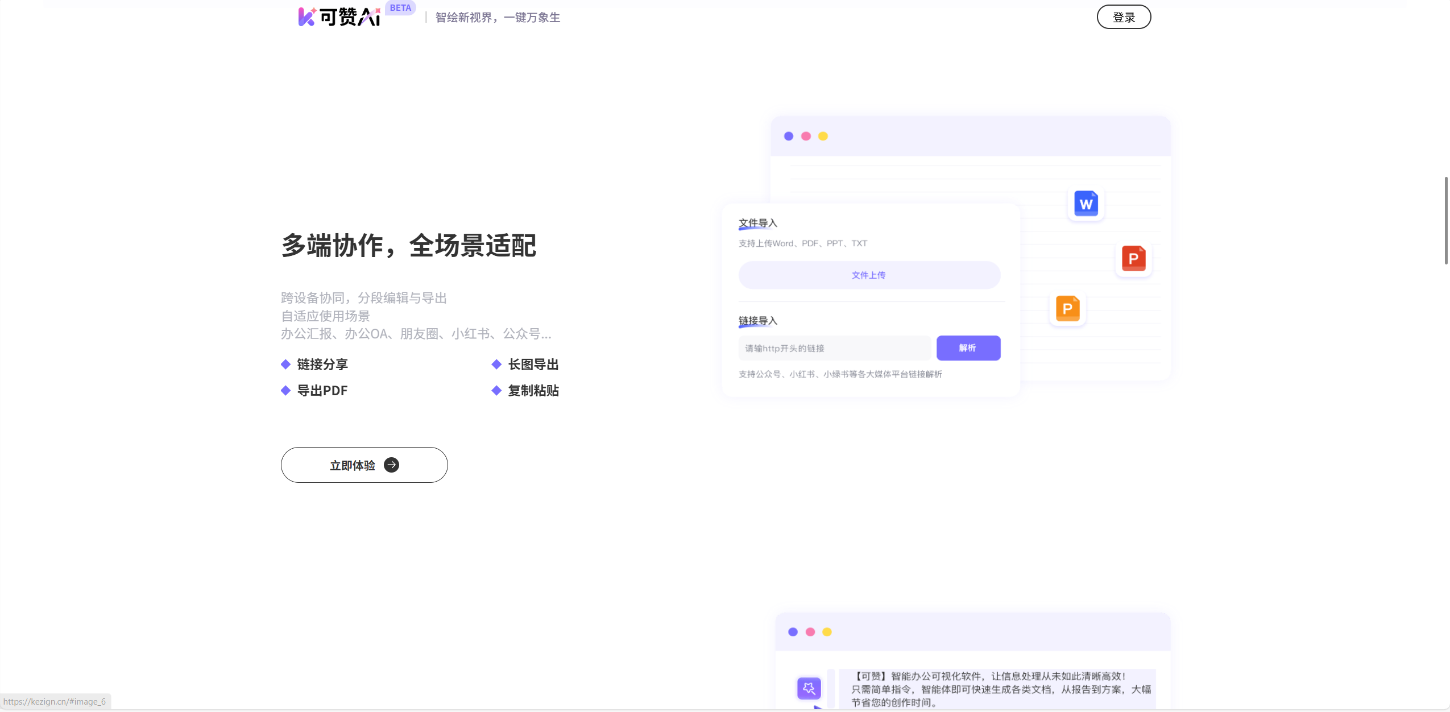
Task: Click the yellow dot in bottom mock window
Action: pyautogui.click(x=827, y=632)
